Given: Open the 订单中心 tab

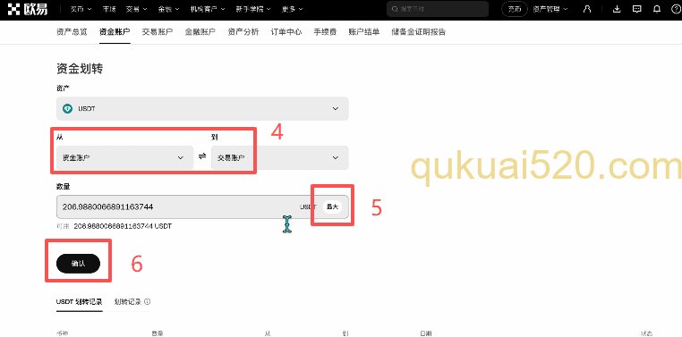Looking at the screenshot, I should [x=286, y=31].
